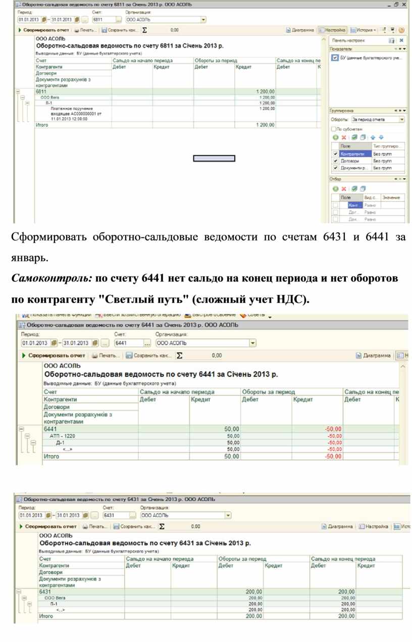
Task: Move grouping field down with blue arrow
Action: pyautogui.click(x=381, y=137)
